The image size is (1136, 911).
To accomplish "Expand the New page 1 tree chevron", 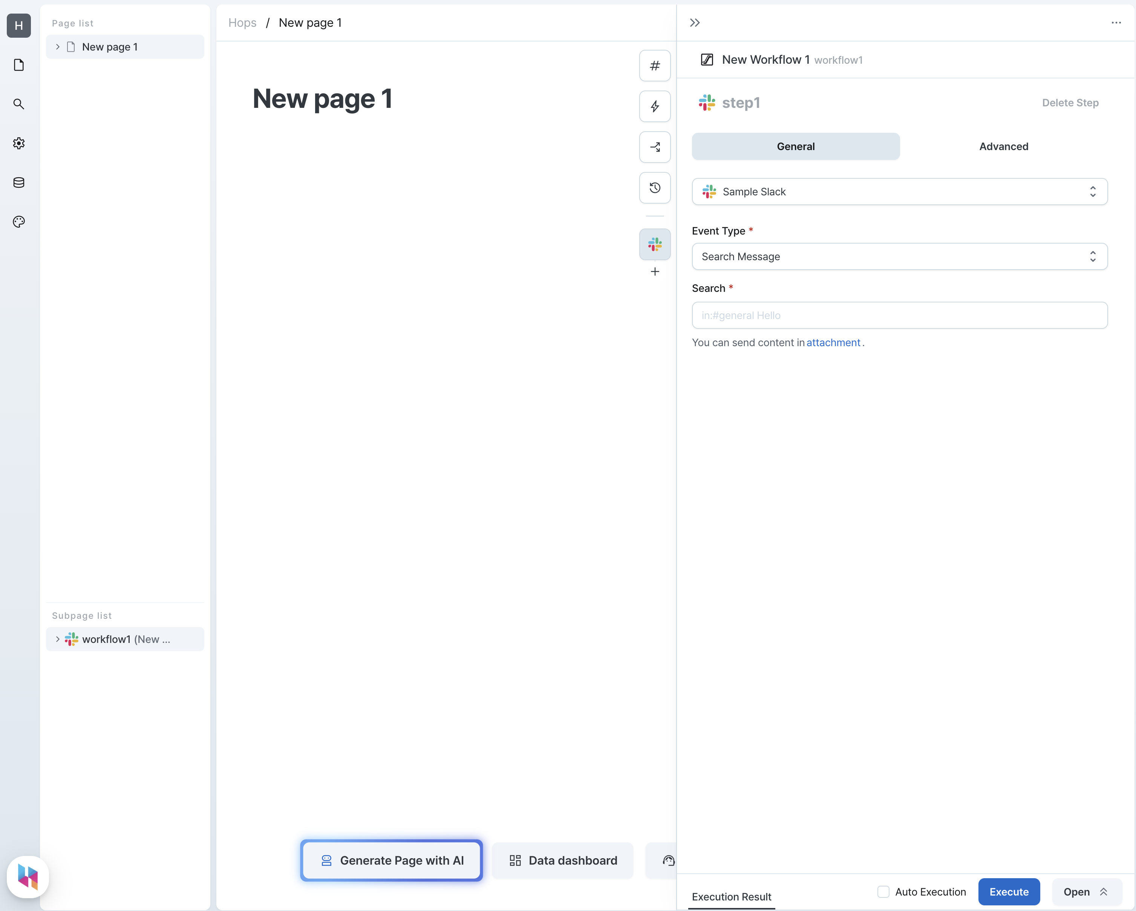I will click(57, 47).
